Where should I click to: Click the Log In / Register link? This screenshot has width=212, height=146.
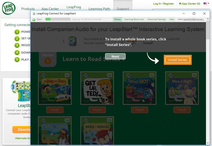coord(164,4)
